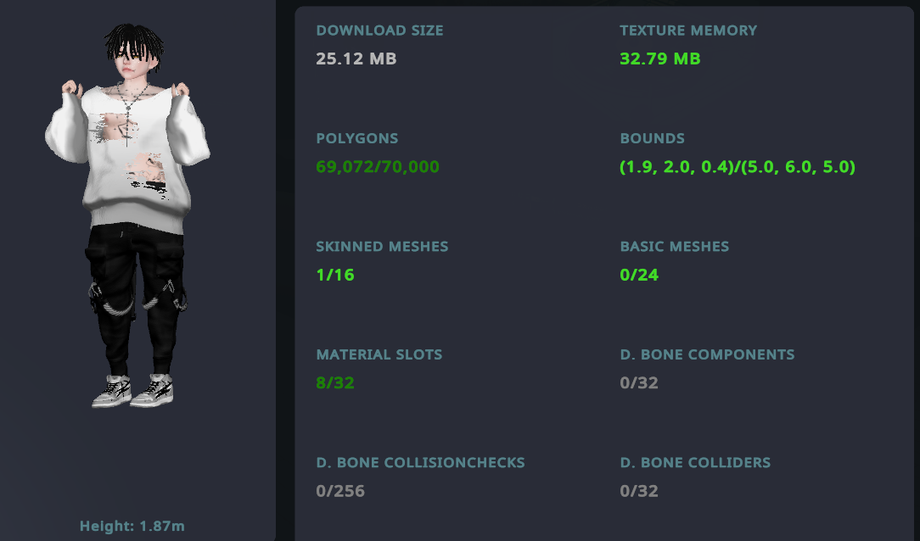Select the Polygons stat label
This screenshot has height=541, width=920.
[356, 138]
